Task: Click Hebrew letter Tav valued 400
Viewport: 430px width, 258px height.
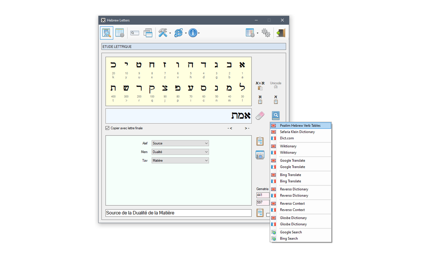Action: click(113, 88)
